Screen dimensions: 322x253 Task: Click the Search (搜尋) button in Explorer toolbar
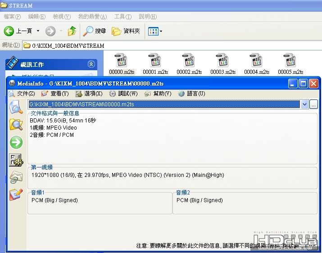[x=95, y=31]
